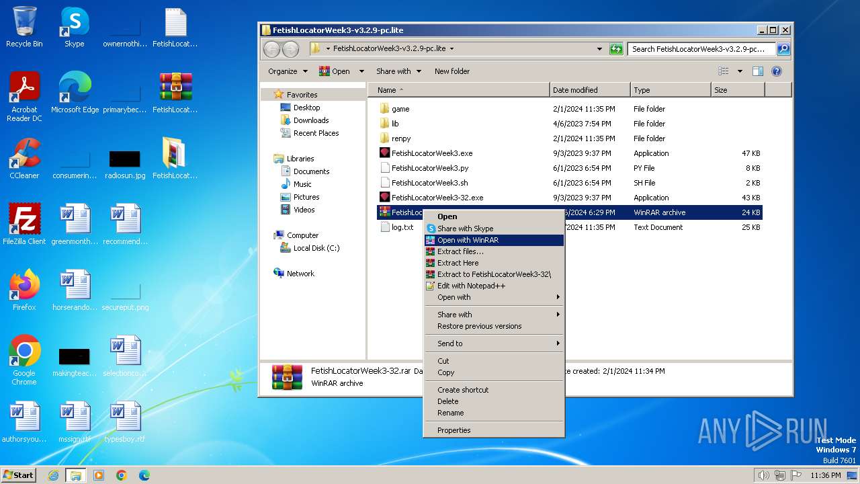Viewport: 860px width, 484px height.
Task: Click the search input field
Action: click(702, 49)
